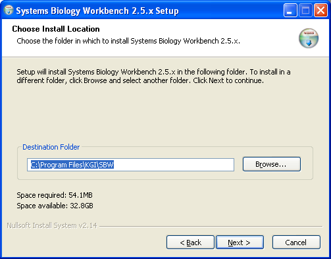Click the Browse... button
331x259 pixels.
tap(272, 164)
